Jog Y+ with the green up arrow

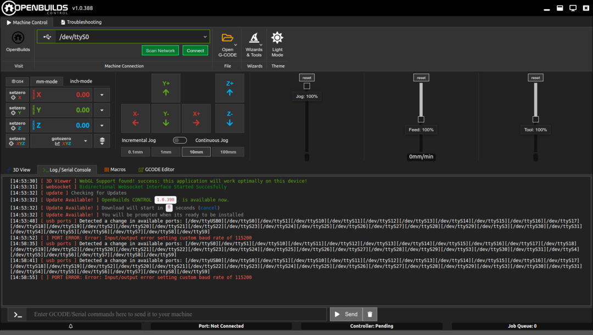166,88
